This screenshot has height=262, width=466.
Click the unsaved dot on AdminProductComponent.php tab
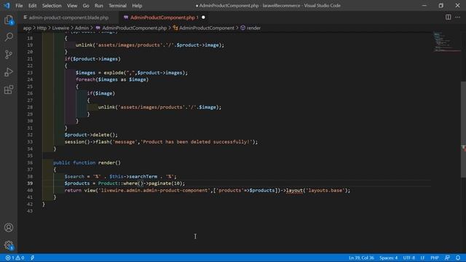[203, 17]
